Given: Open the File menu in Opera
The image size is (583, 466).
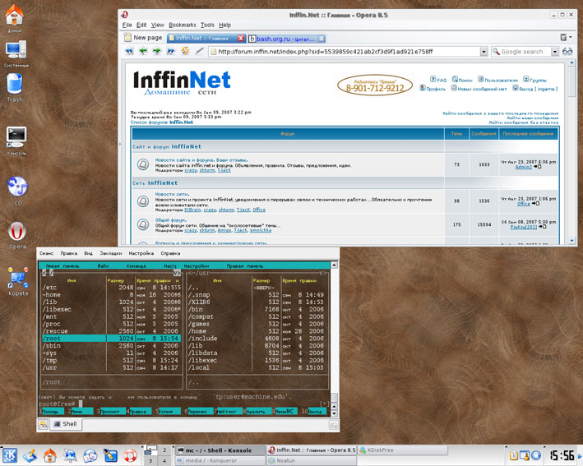Looking at the screenshot, I should (x=127, y=25).
